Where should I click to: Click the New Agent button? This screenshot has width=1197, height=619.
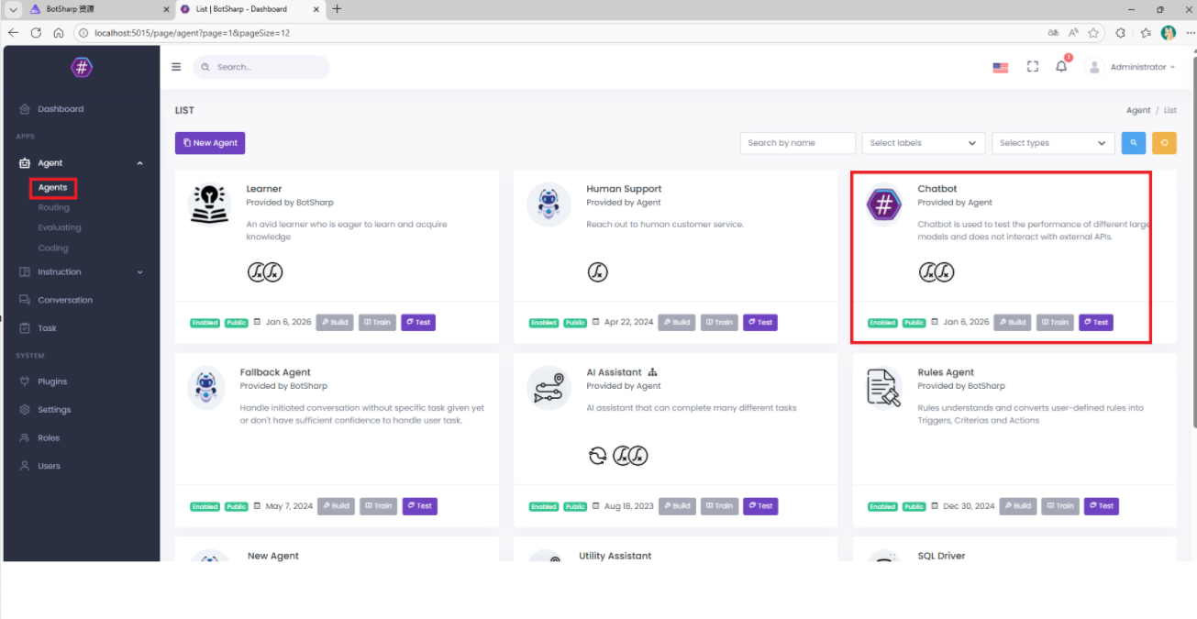pos(210,143)
